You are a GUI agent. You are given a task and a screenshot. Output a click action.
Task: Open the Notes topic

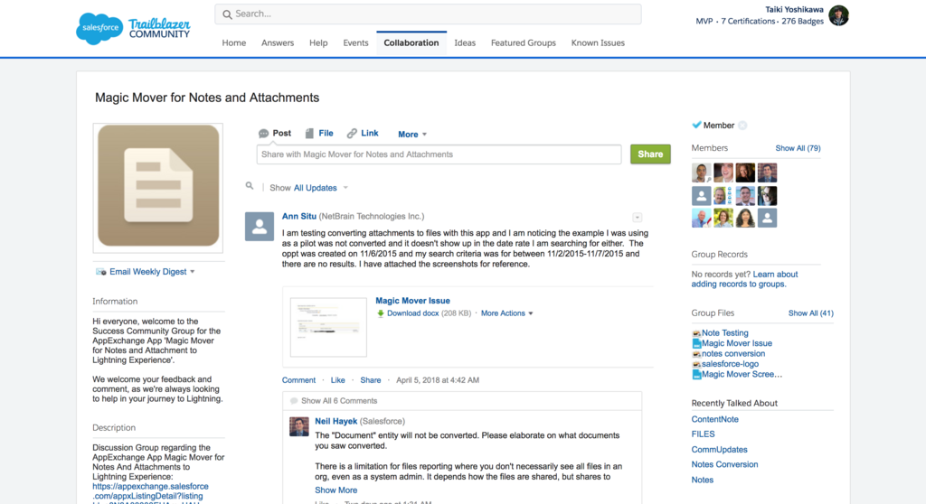point(702,480)
